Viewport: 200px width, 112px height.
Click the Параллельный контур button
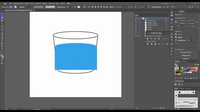186,52
